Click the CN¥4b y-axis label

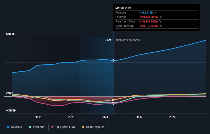(10, 34)
